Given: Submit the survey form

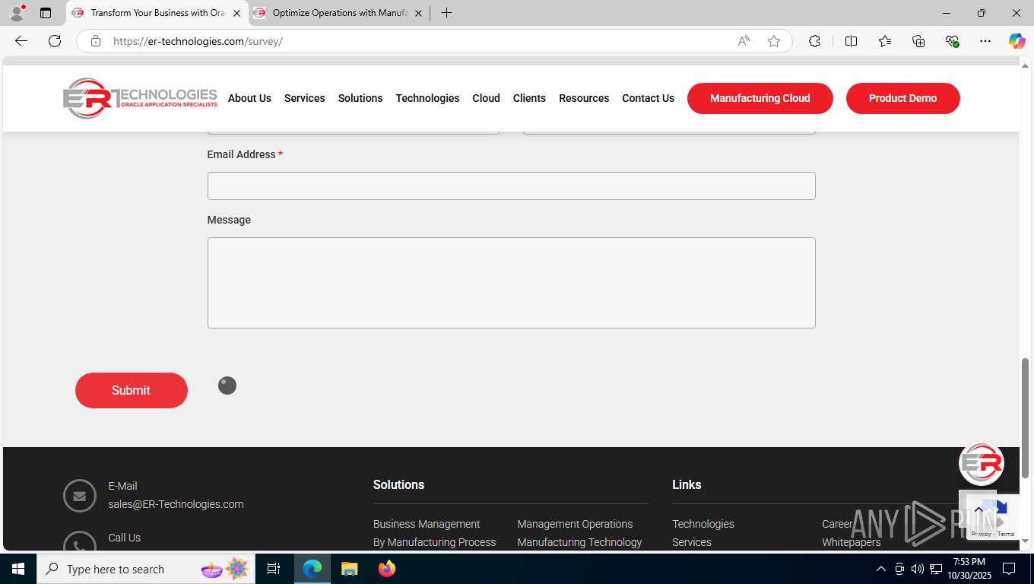Looking at the screenshot, I should click(132, 390).
